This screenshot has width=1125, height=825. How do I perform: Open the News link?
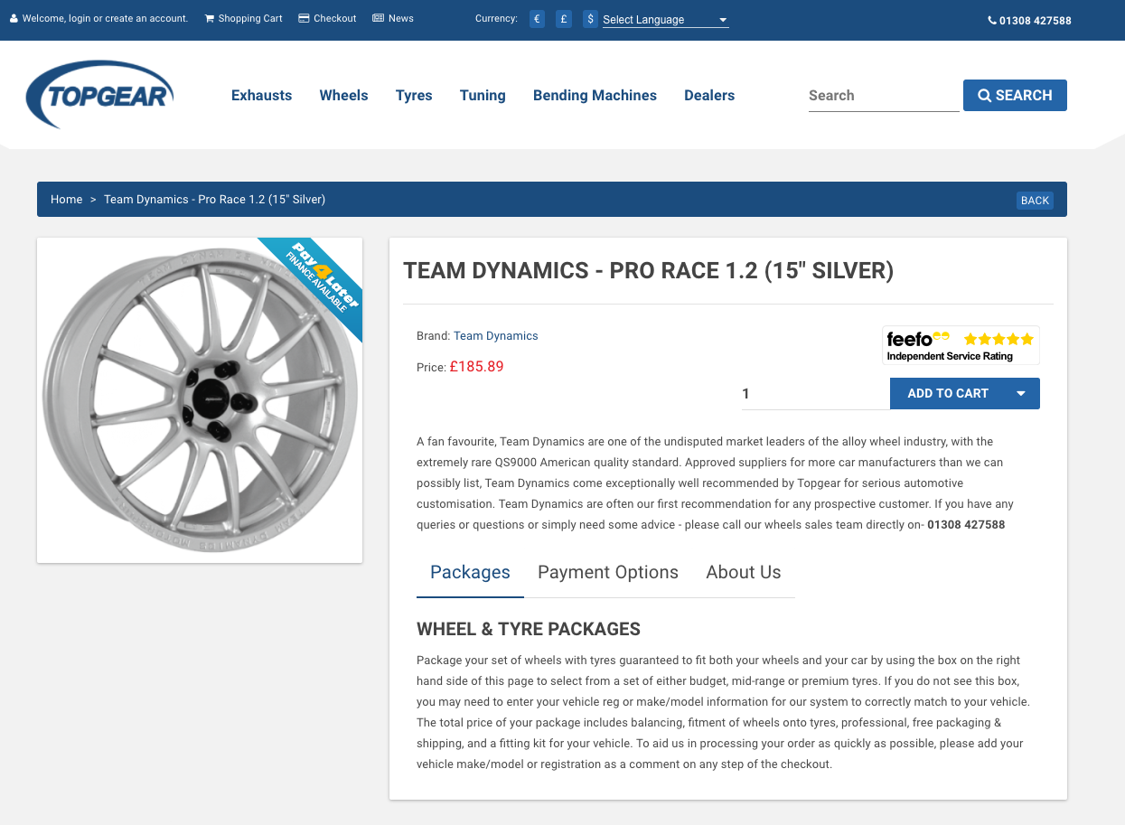(x=393, y=18)
